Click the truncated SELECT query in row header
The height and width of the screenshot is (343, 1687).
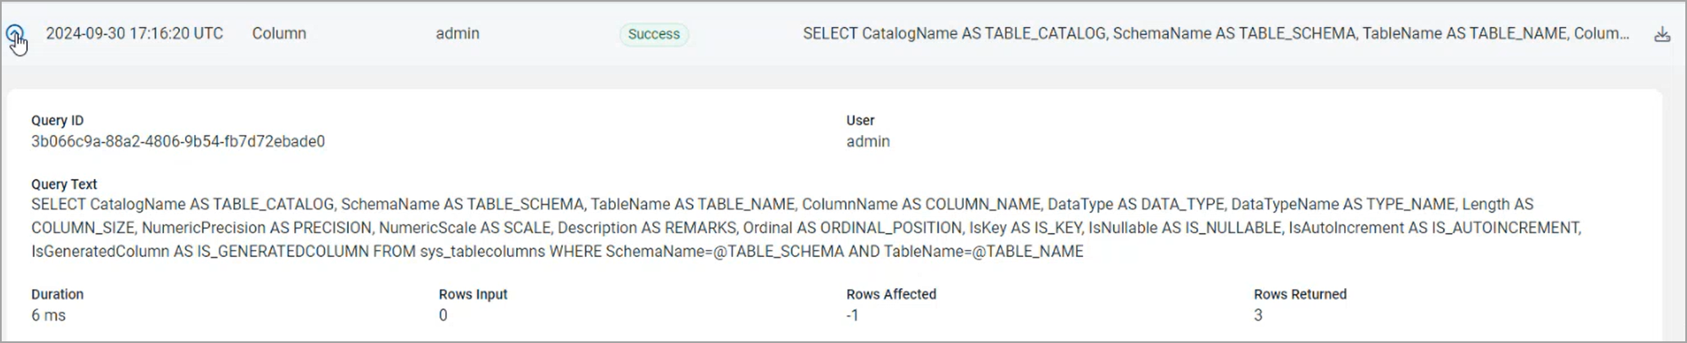1216,34
